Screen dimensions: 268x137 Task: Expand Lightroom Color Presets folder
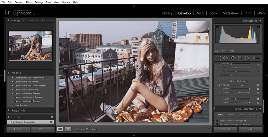click(x=12, y=89)
